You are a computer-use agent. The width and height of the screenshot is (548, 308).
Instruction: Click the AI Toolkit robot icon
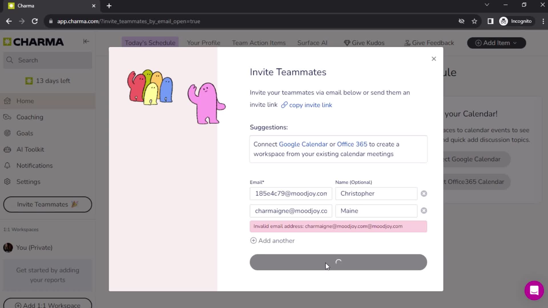[x=7, y=149]
